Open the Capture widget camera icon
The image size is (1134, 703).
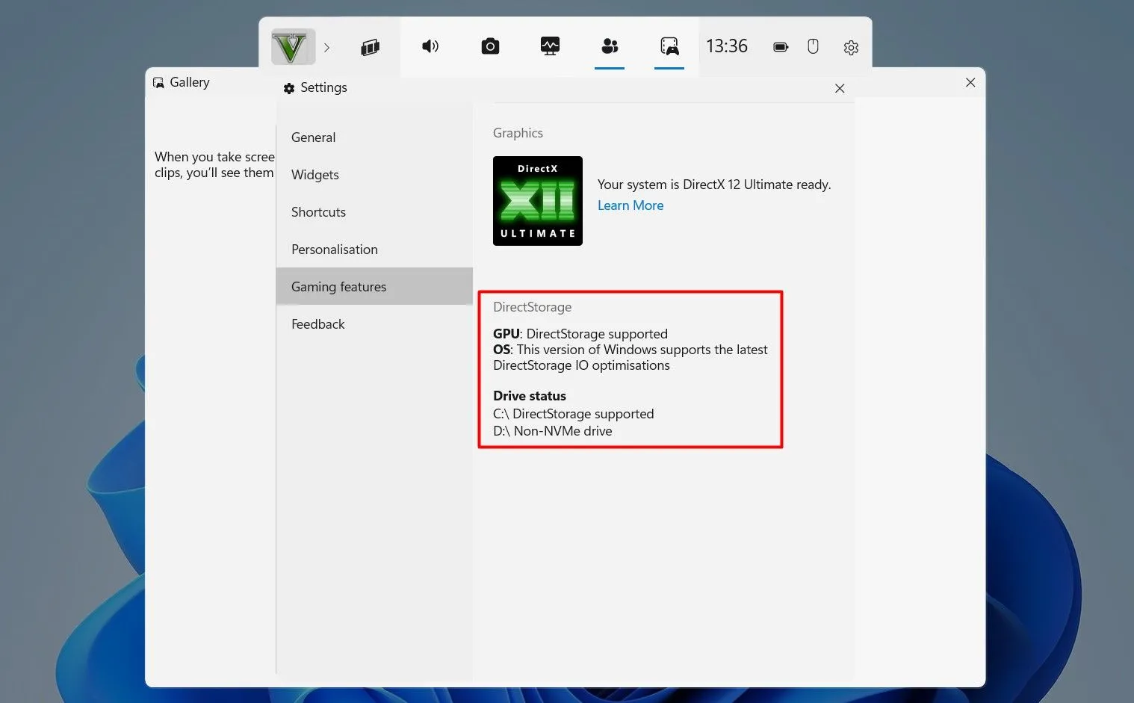490,46
